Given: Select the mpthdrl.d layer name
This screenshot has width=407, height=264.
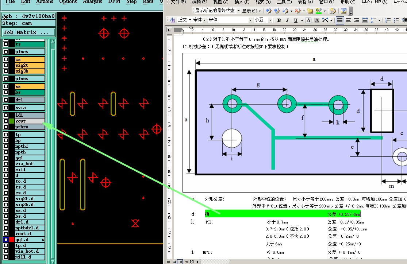Looking at the screenshot, I should coord(30,228).
